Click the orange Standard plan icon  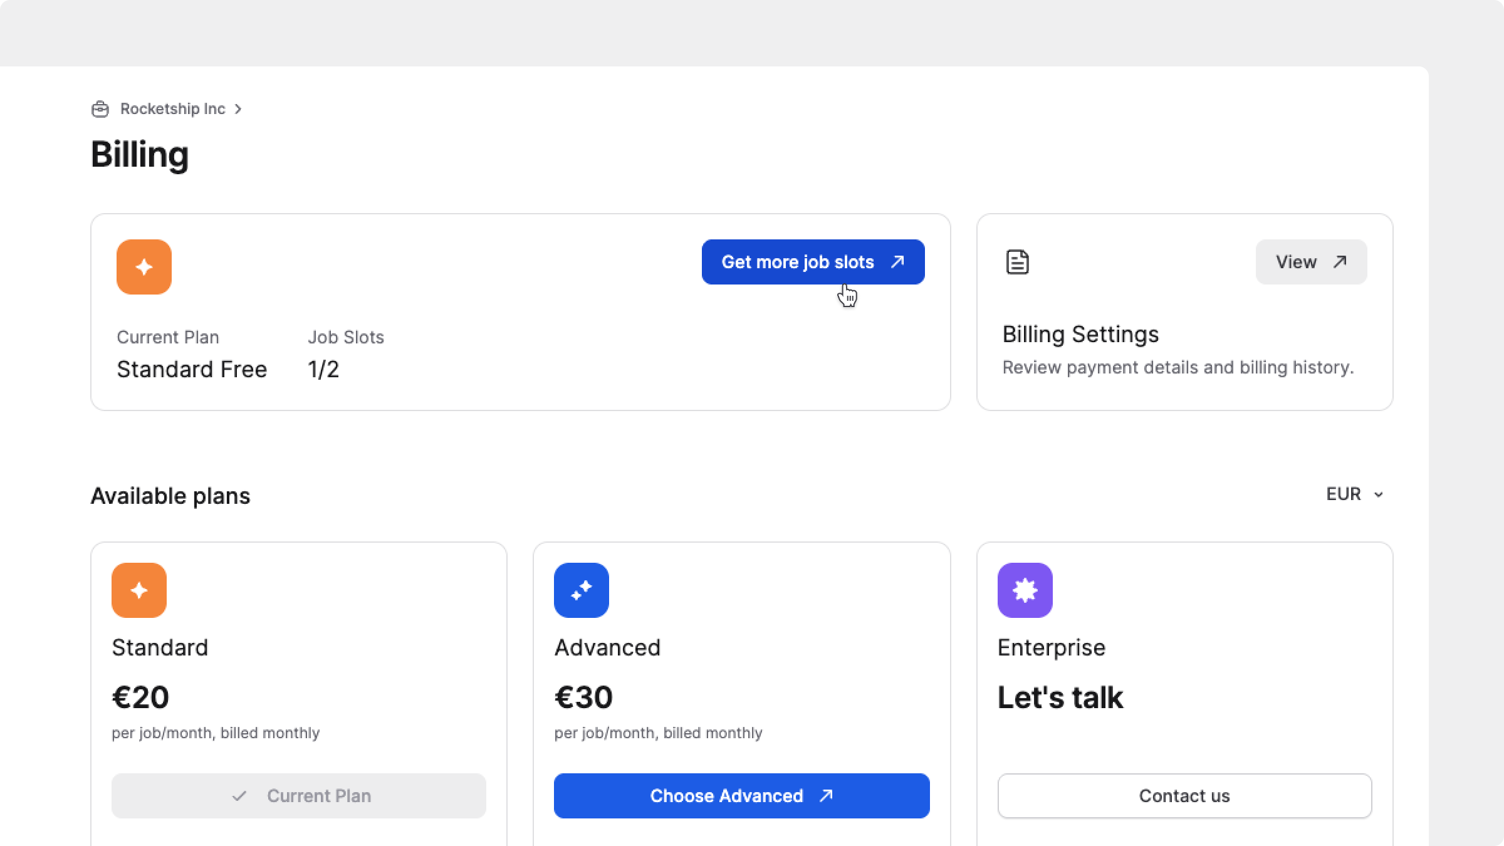(138, 590)
